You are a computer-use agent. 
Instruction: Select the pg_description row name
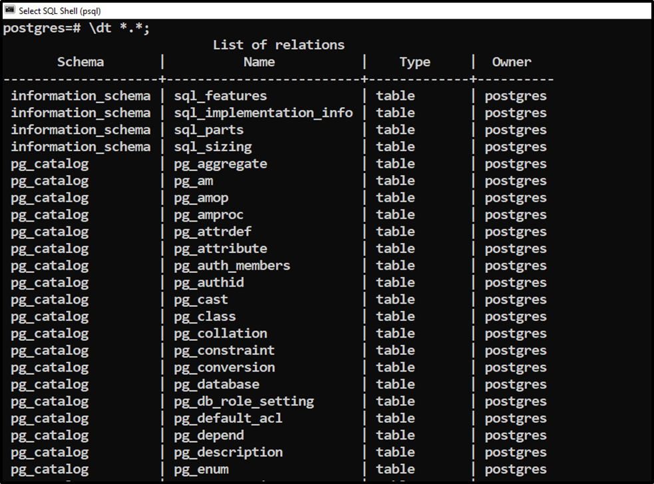(x=228, y=453)
